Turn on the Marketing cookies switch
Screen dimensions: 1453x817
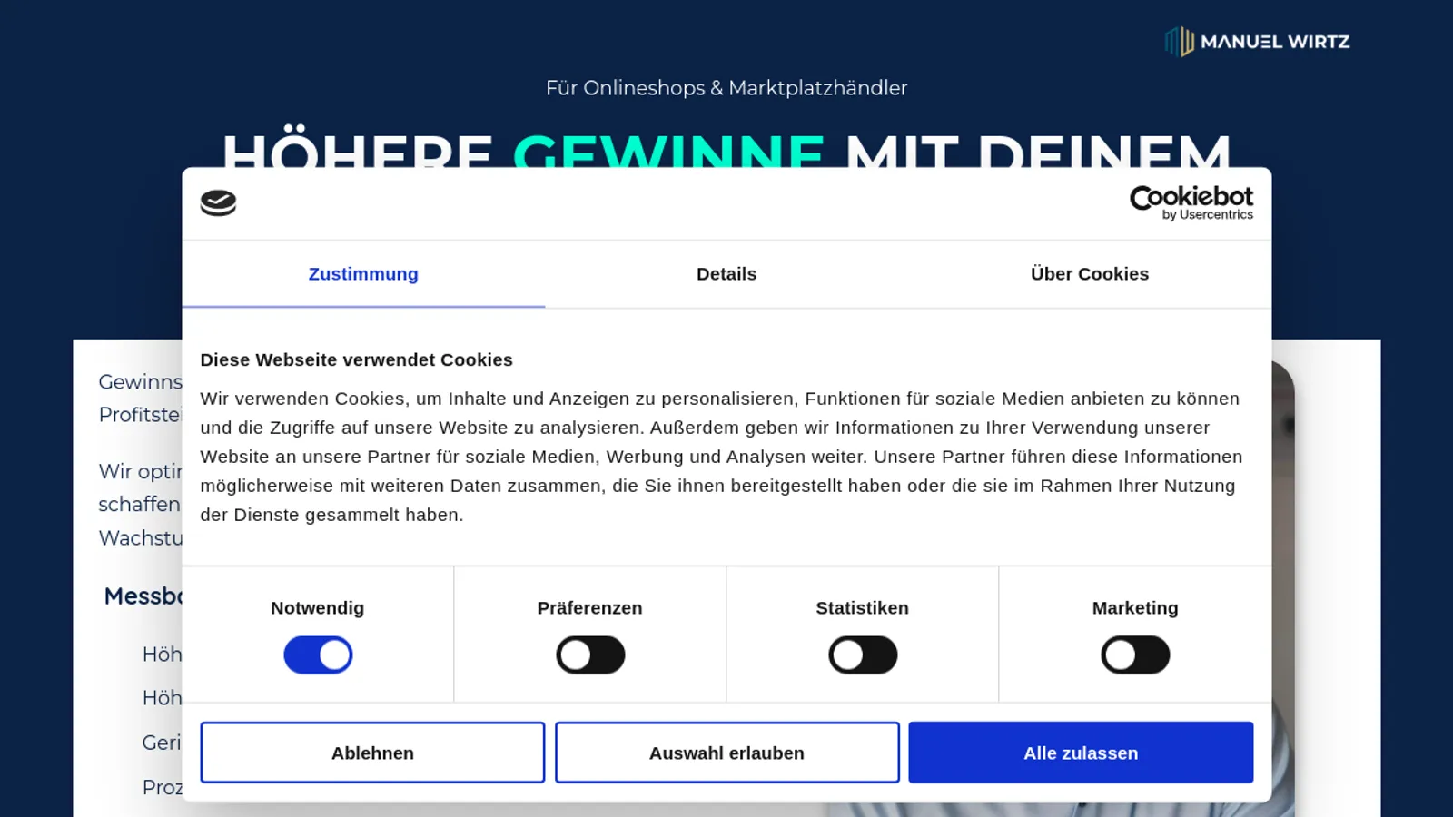click(1135, 655)
